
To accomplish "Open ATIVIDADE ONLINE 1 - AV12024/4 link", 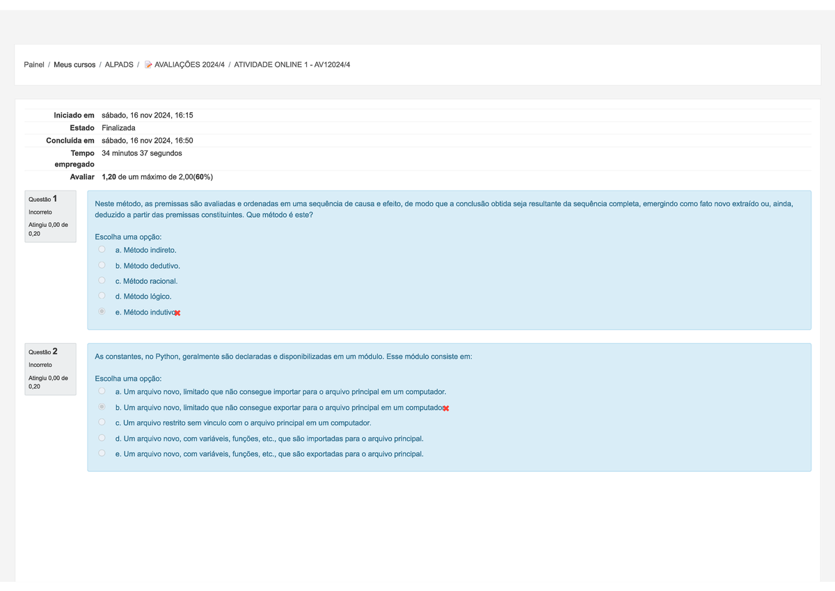I will [x=292, y=65].
